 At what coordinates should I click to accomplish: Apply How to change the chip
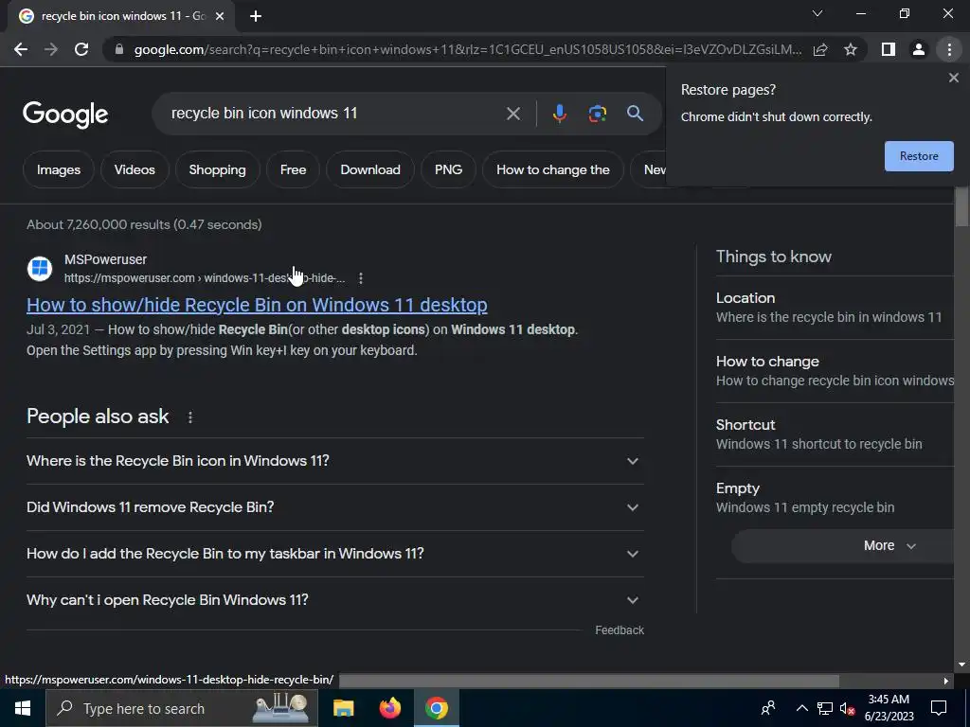pyautogui.click(x=553, y=169)
